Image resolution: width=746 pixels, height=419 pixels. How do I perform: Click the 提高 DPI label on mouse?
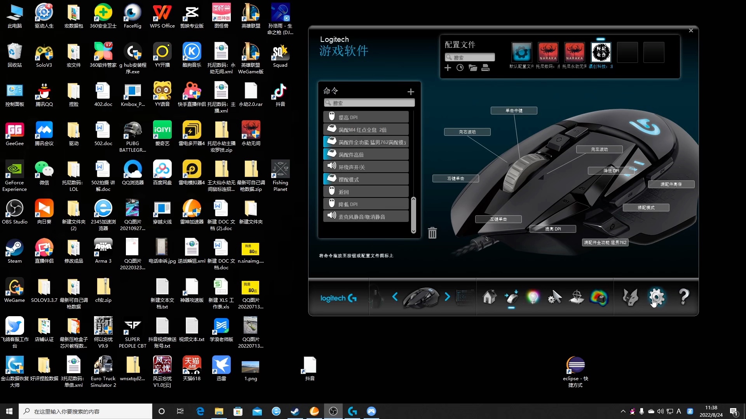tap(553, 229)
